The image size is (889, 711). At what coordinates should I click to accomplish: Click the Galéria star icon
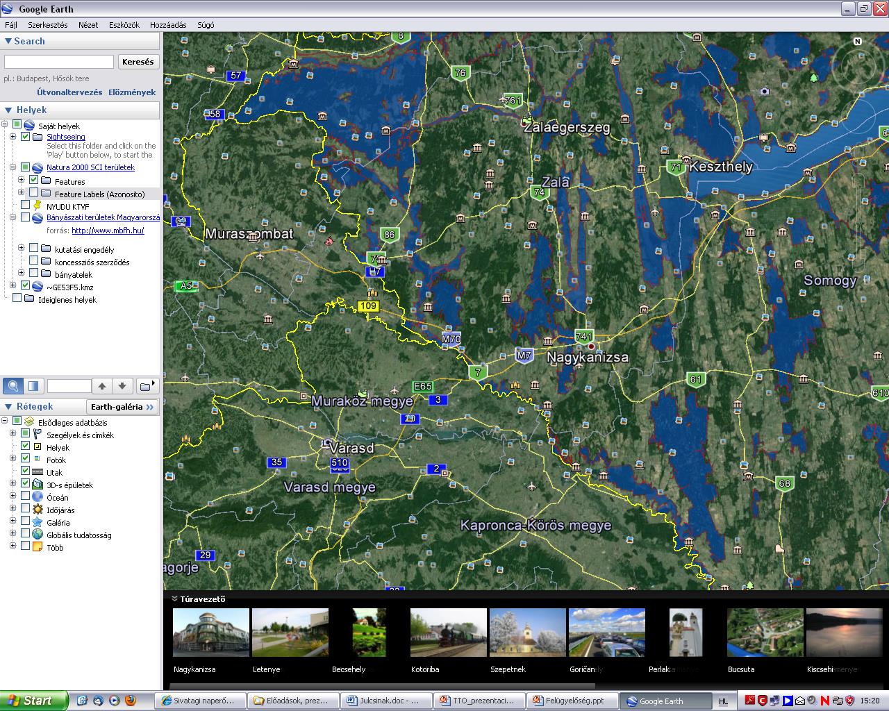click(x=38, y=522)
